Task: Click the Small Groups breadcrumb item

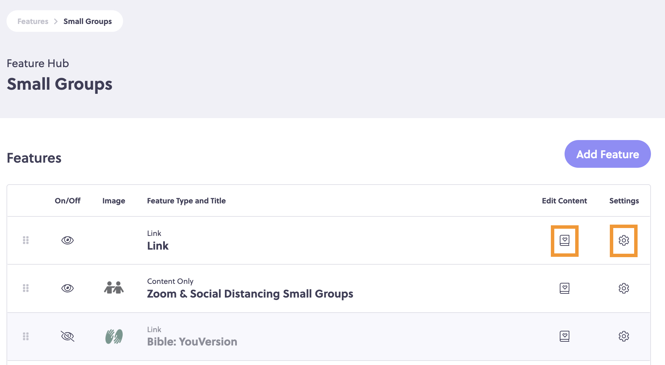Action: 87,21
